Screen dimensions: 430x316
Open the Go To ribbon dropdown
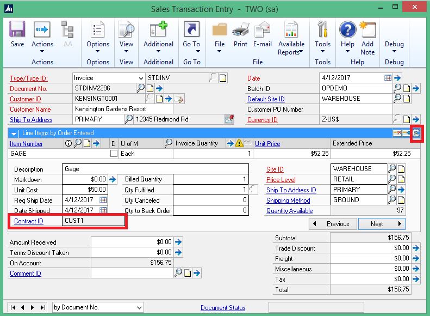(x=191, y=36)
